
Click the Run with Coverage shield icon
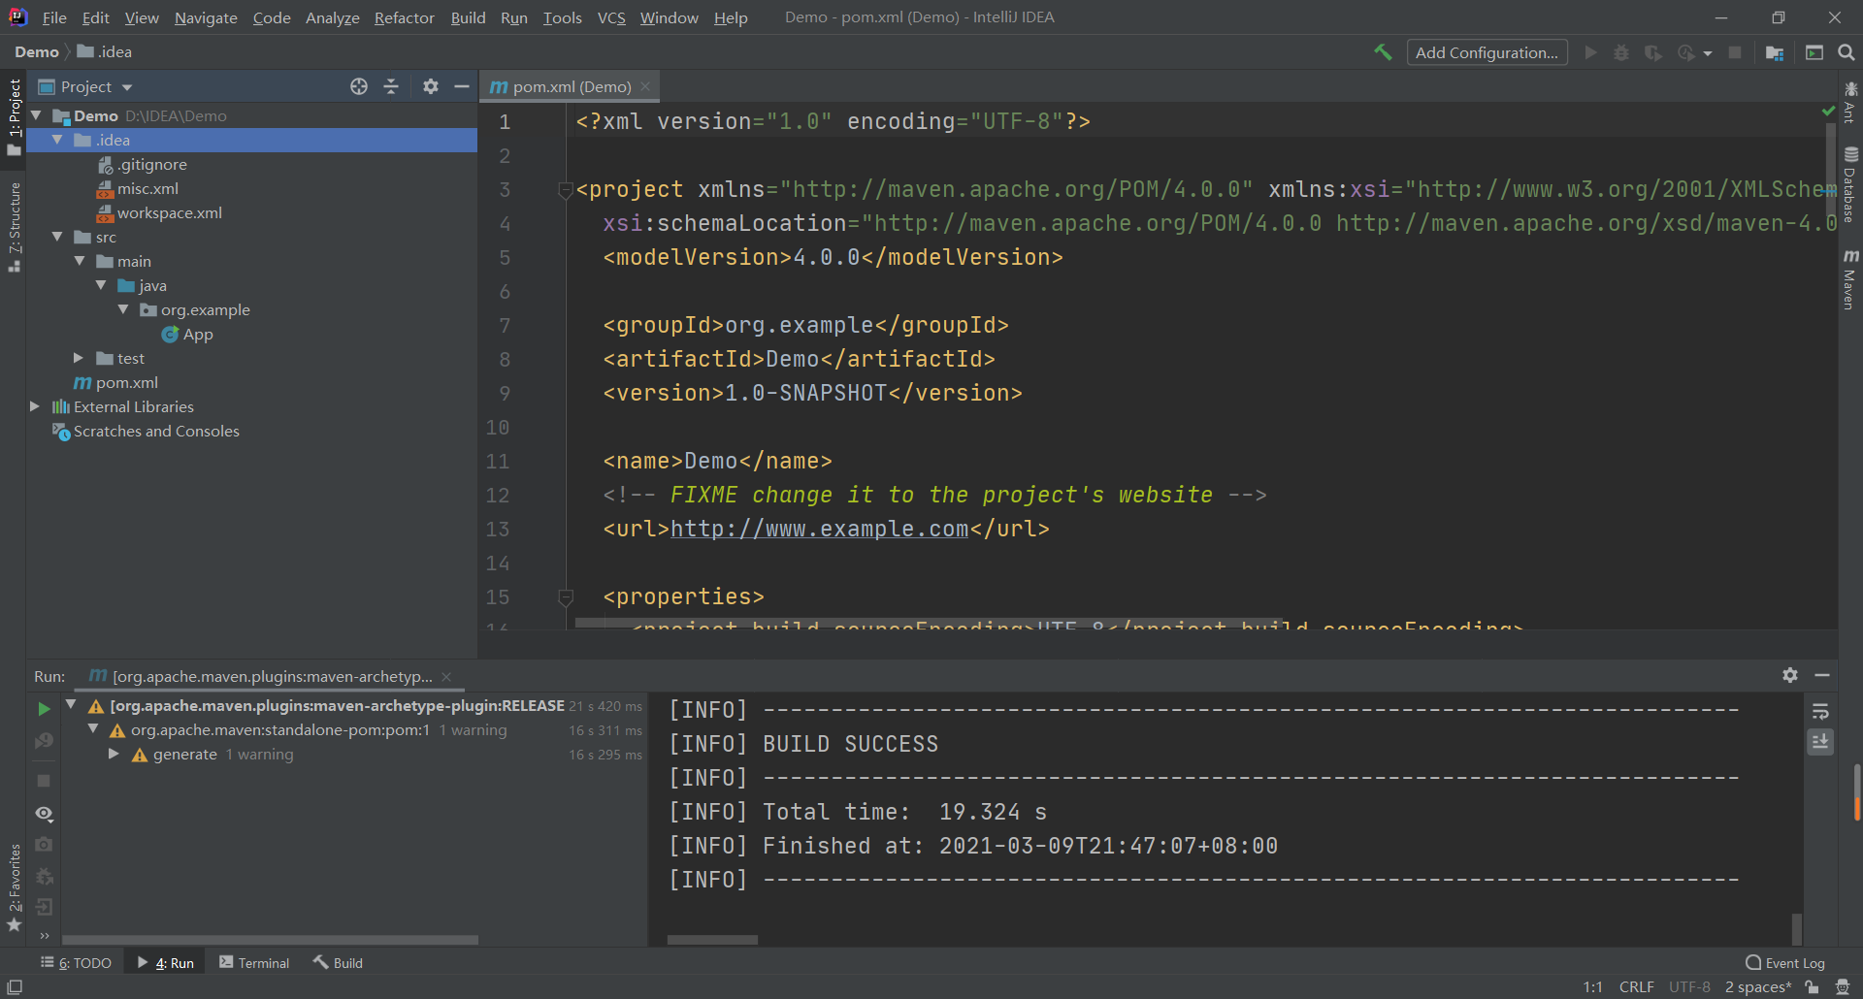click(x=1653, y=52)
